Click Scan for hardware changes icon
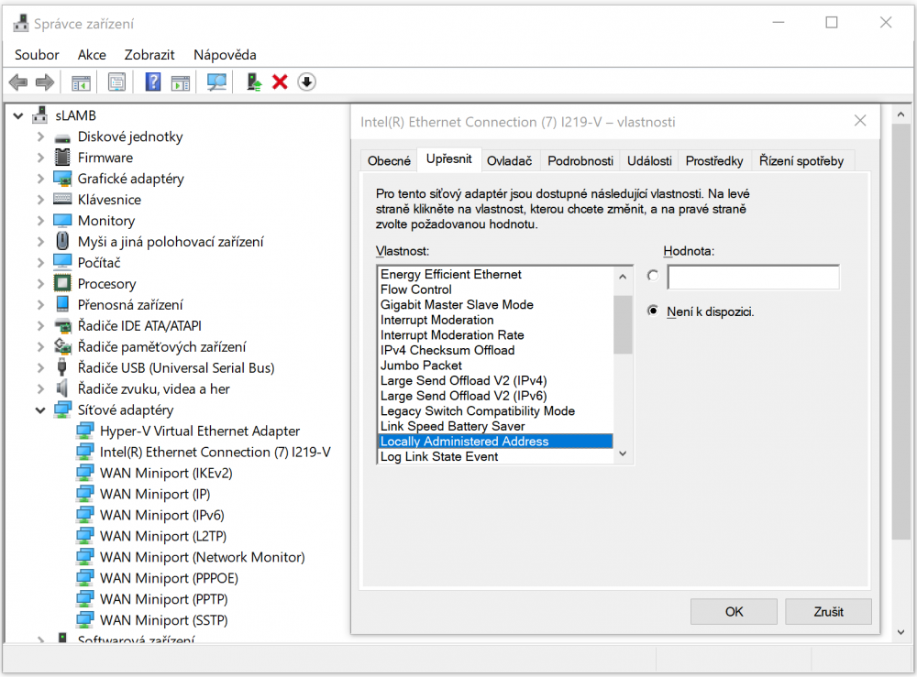Screen dimensions: 917x677 click(216, 82)
